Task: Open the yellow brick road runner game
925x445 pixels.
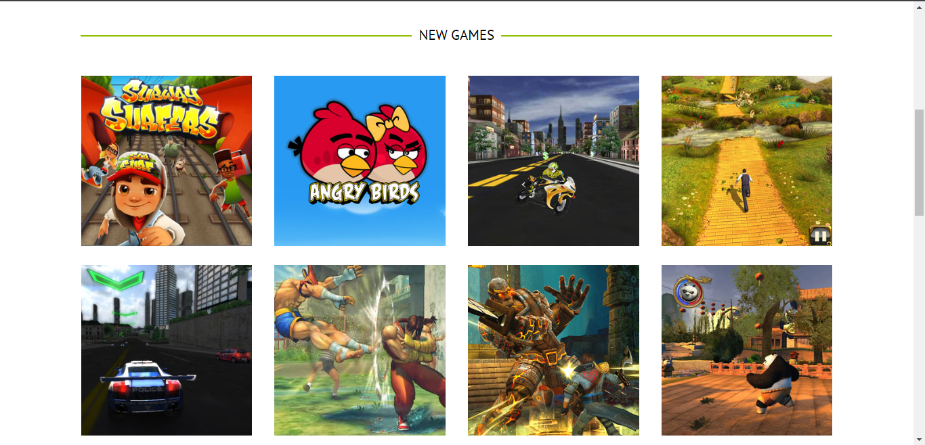Action: click(x=747, y=161)
